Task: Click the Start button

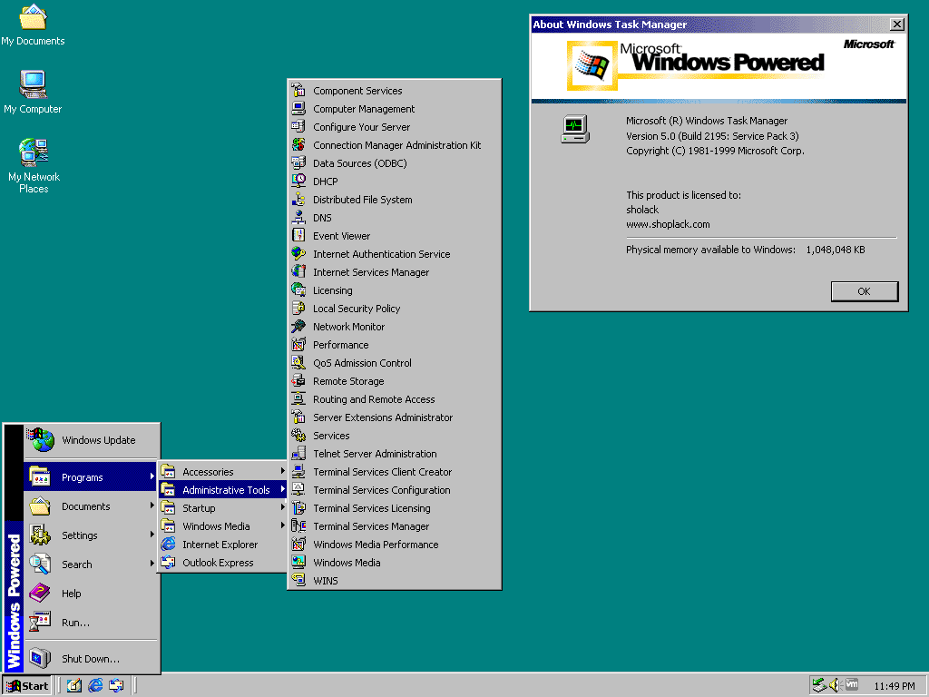Action: 28,686
